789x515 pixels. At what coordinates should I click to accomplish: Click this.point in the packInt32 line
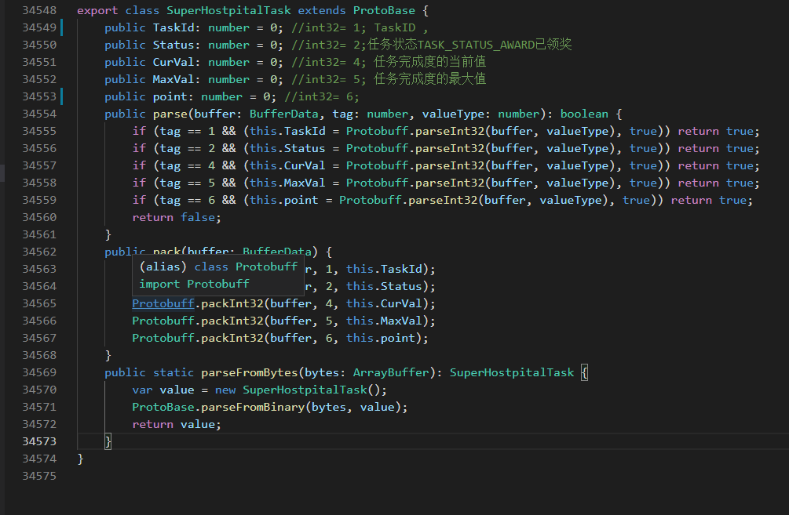381,338
